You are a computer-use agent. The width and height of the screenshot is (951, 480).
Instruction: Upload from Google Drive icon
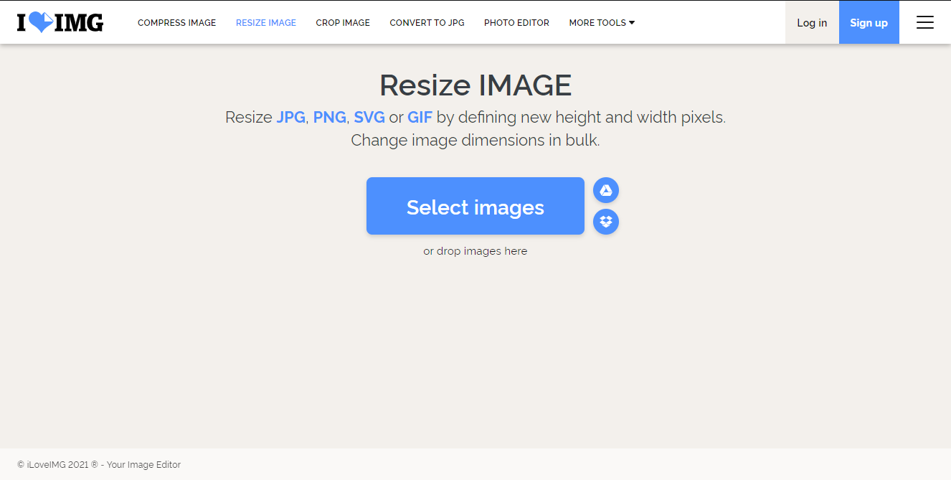pyautogui.click(x=606, y=190)
